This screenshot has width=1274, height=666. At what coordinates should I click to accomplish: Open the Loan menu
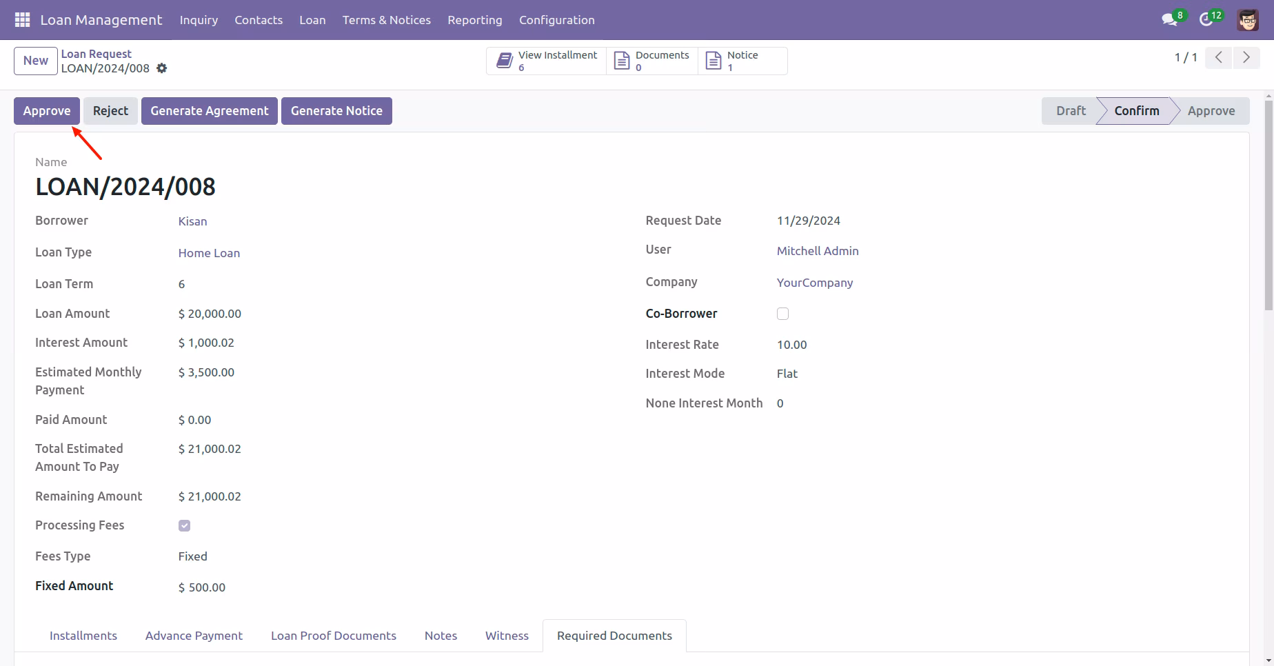pos(312,20)
